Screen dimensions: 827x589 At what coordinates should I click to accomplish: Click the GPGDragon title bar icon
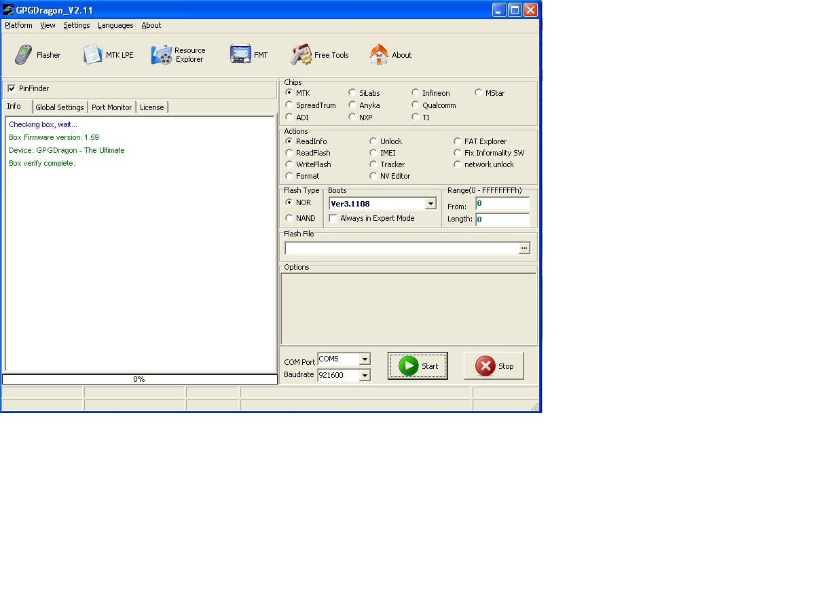pyautogui.click(x=8, y=10)
